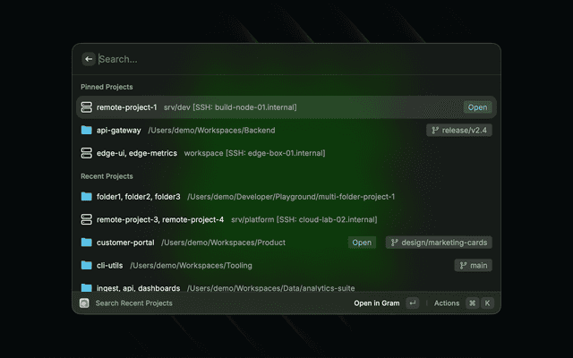Viewport: 573px width, 358px height.
Task: Click the server icon for remote-project-3, remote-project-4
Action: (x=87, y=219)
